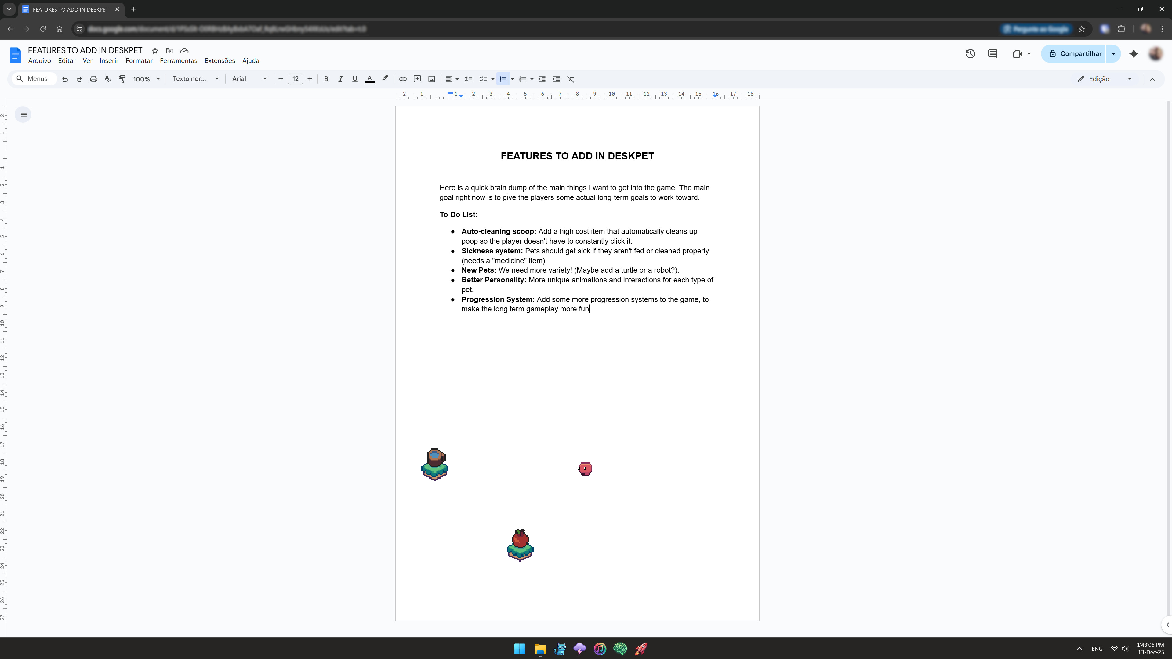This screenshot has height=659, width=1172.
Task: Print the document
Action: point(93,79)
